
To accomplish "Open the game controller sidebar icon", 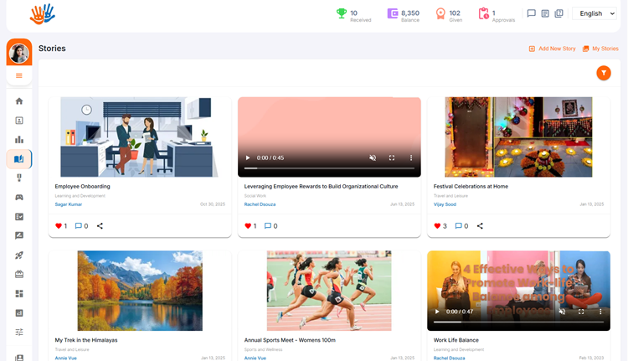I will pos(19,198).
